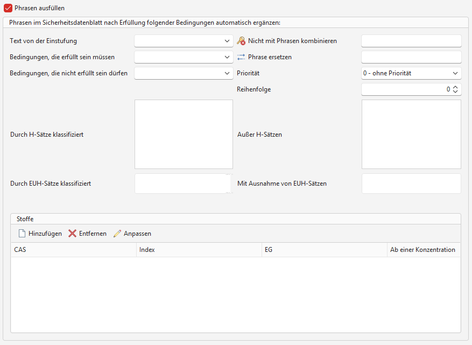
Task: Click the Mit Ausnahme von EUH-Sätzen field
Action: pos(411,184)
